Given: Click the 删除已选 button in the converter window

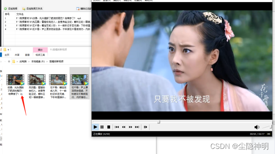Looking at the screenshot, I should pyautogui.click(x=84, y=9).
